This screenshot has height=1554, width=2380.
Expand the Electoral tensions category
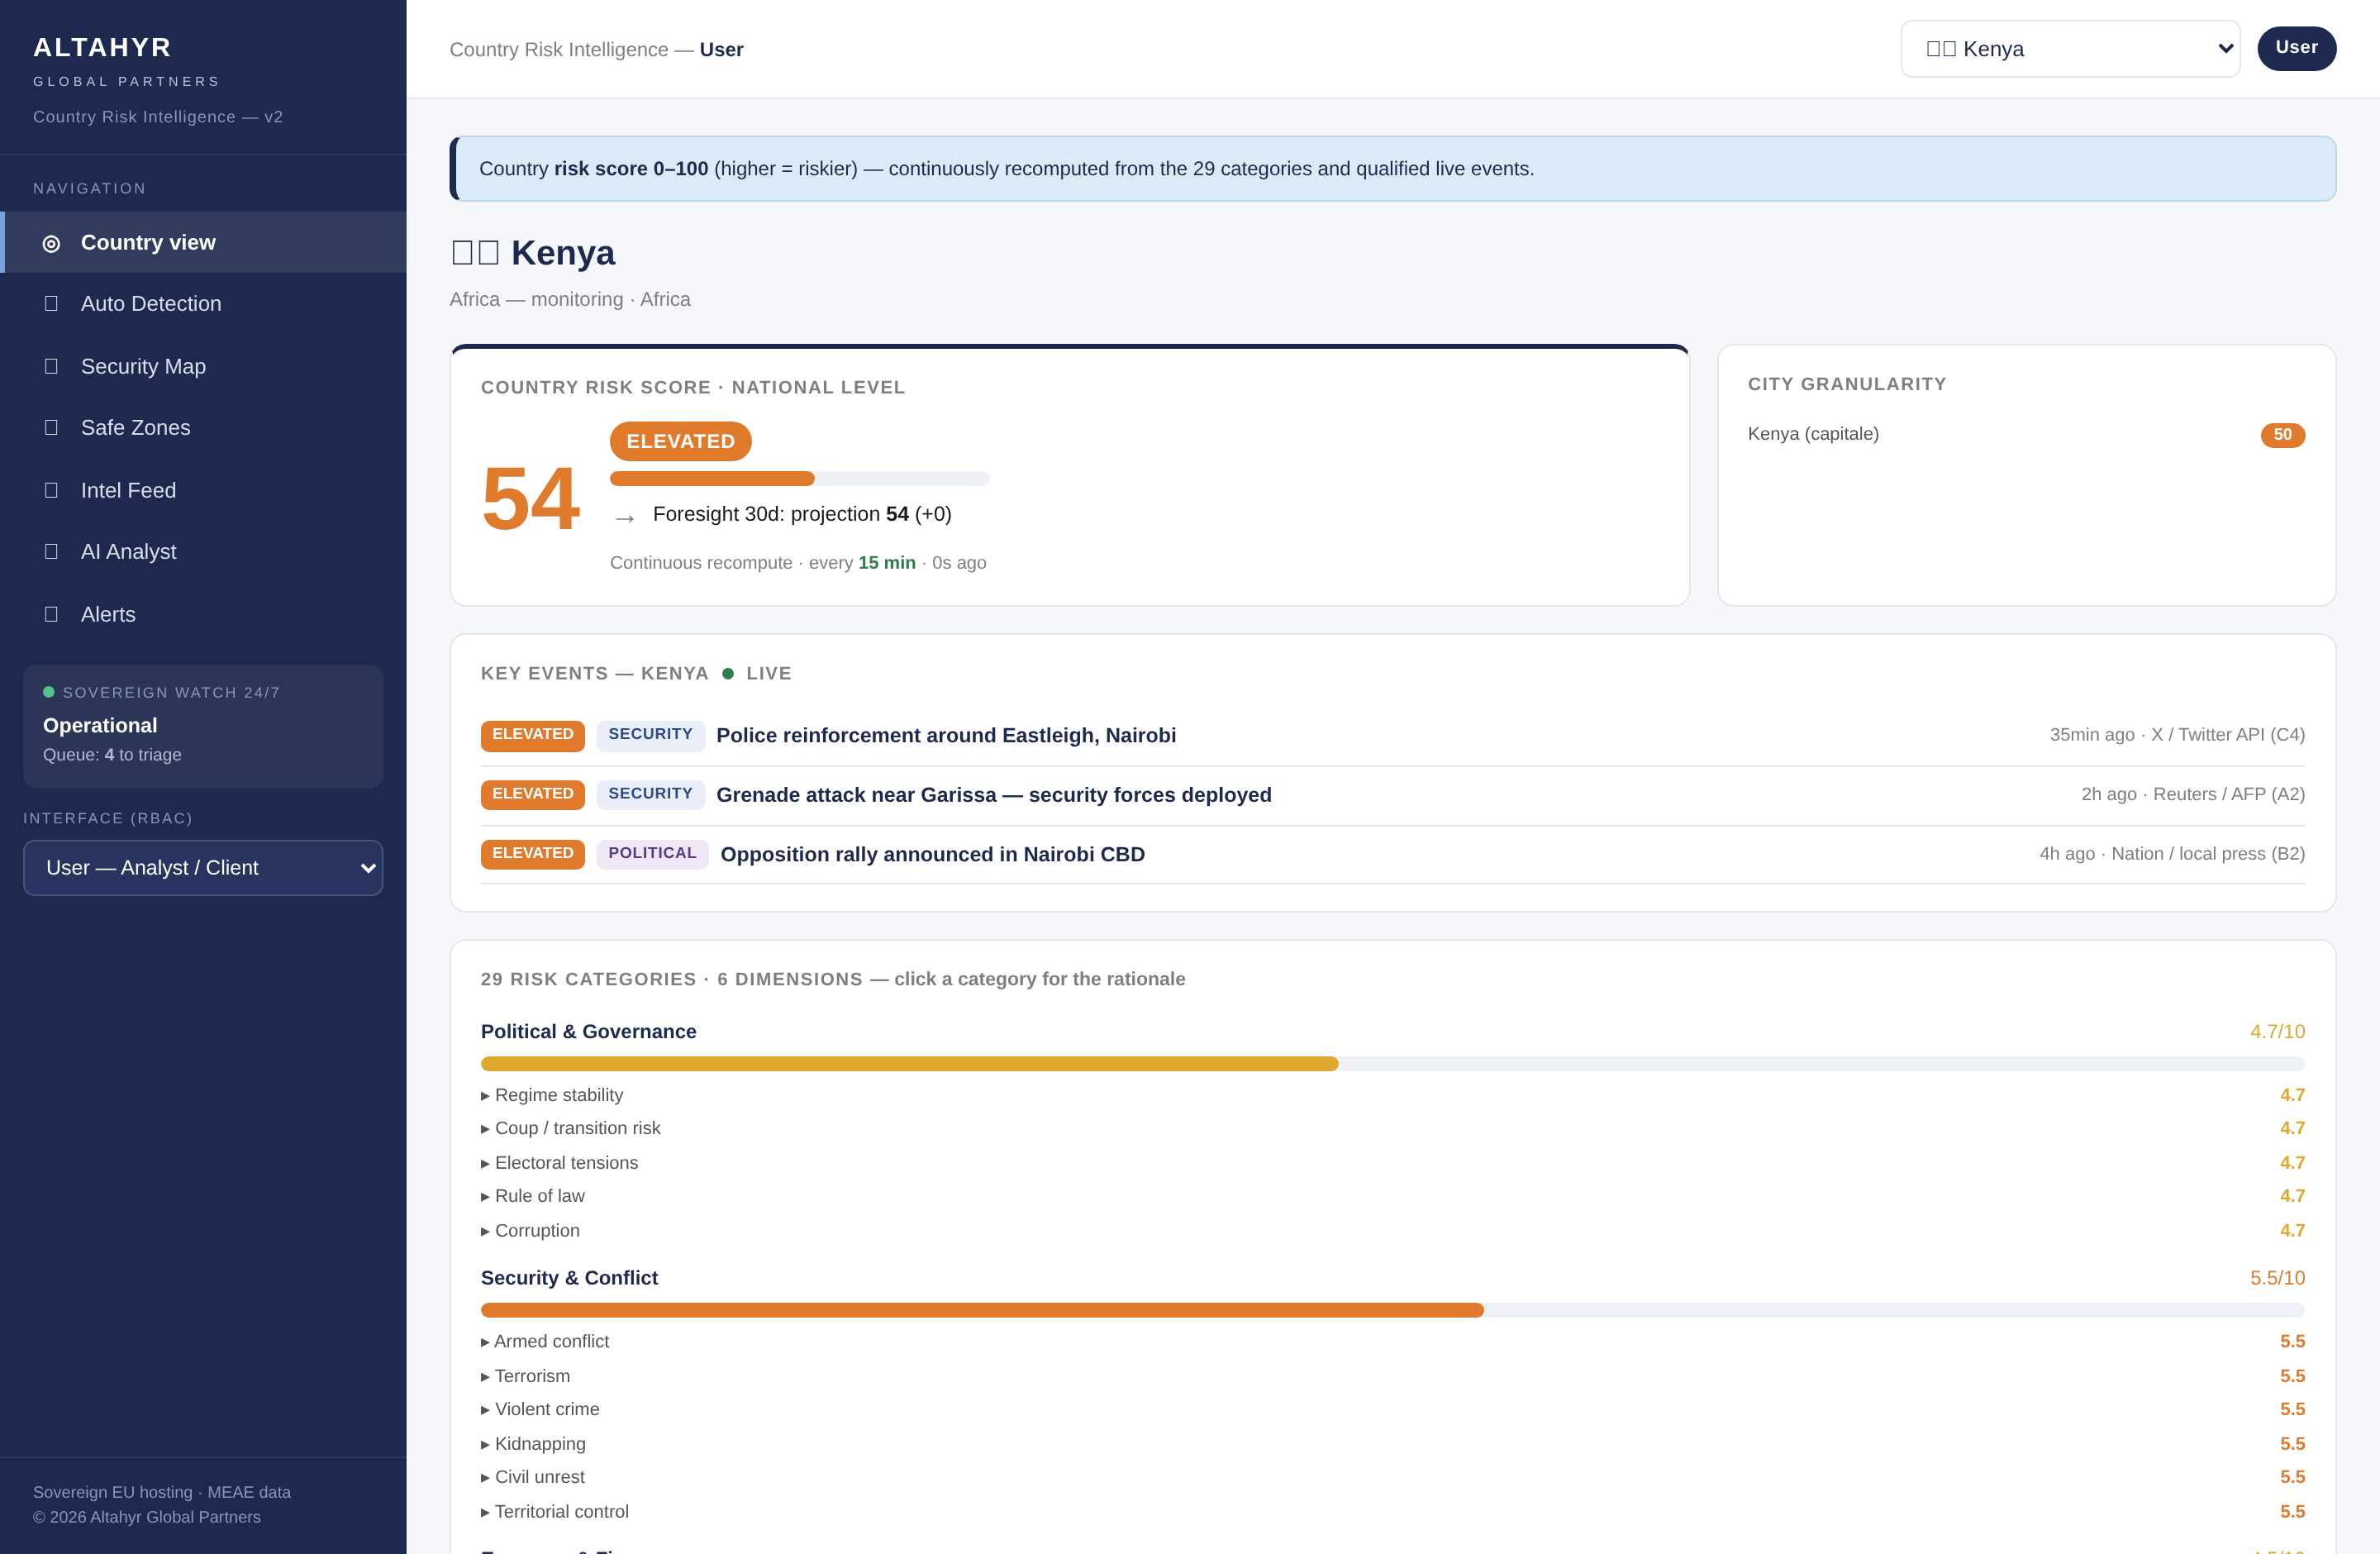pyautogui.click(x=1393, y=1163)
